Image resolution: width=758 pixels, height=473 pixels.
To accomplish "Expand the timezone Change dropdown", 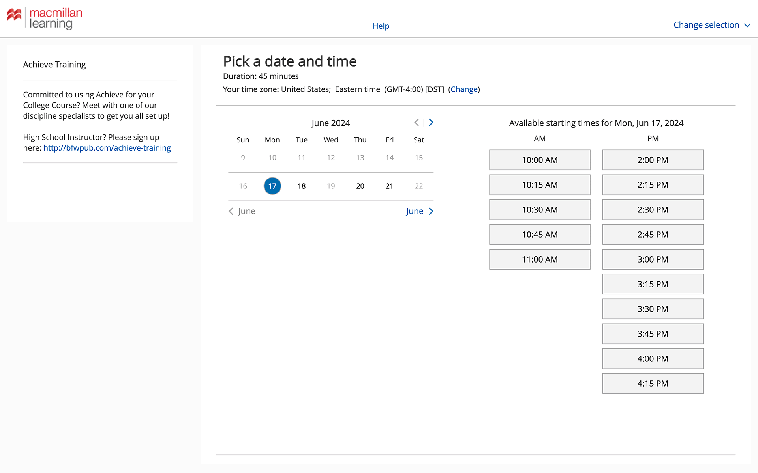I will tap(463, 88).
